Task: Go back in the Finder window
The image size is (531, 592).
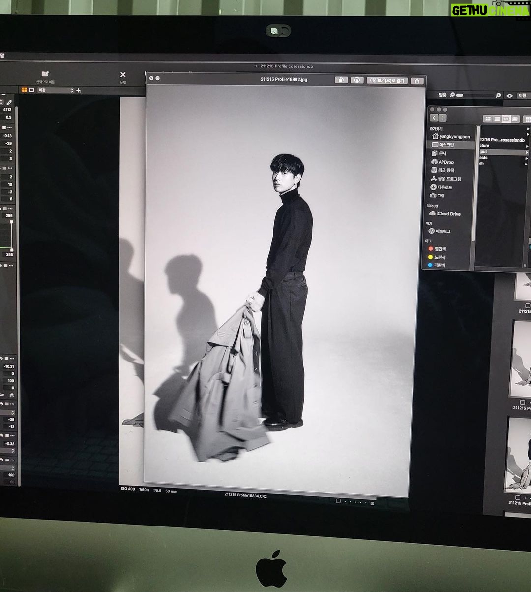Action: click(x=434, y=118)
